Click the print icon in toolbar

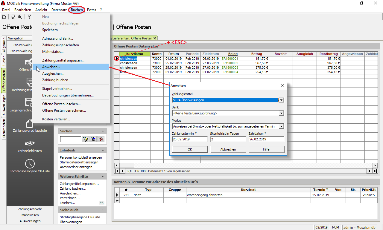coord(13,17)
